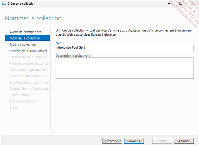Select Allocation des bureaux virtuels step
Viewport: 199px width, 146px height.
pos(30,76)
